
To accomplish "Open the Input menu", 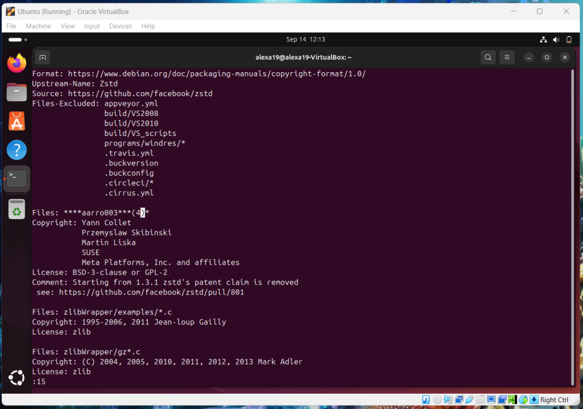I will 92,26.
